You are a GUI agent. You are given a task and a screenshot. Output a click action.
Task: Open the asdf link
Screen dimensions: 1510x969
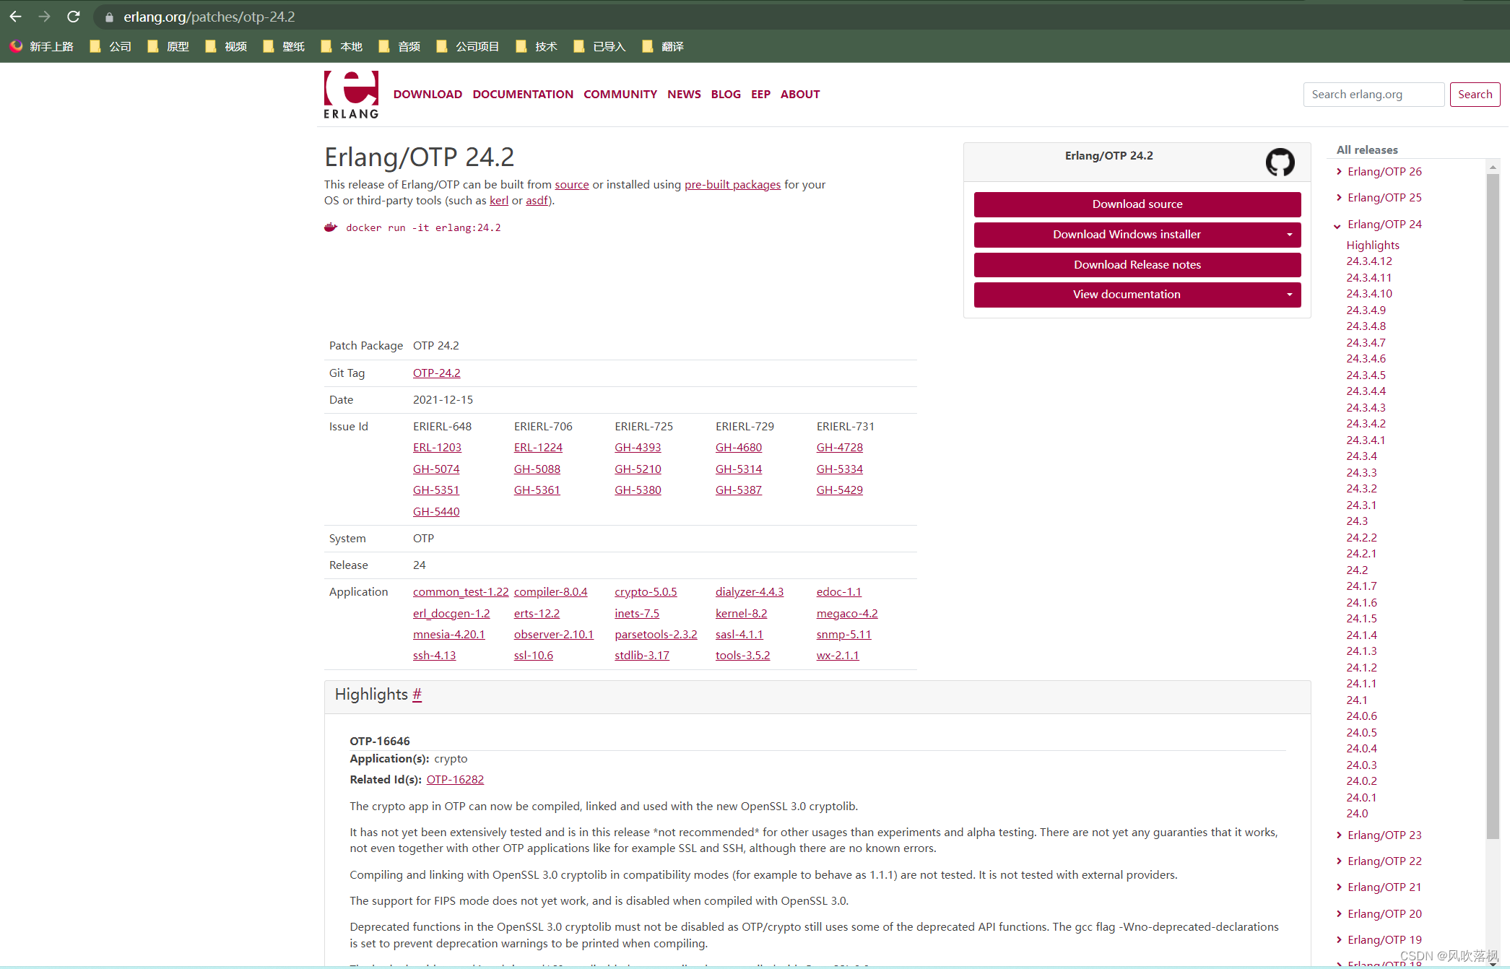pos(537,200)
